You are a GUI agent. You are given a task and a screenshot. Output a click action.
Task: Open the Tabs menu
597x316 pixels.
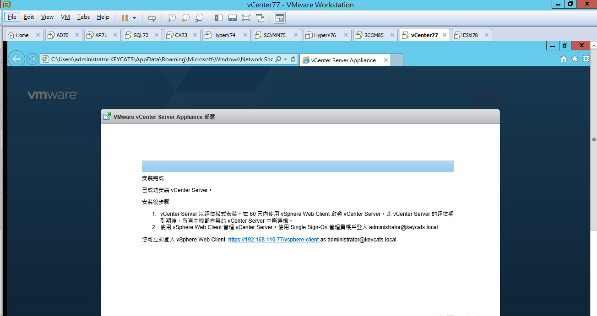point(83,17)
